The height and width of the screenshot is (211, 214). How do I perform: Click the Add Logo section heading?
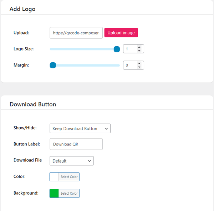tap(22, 9)
